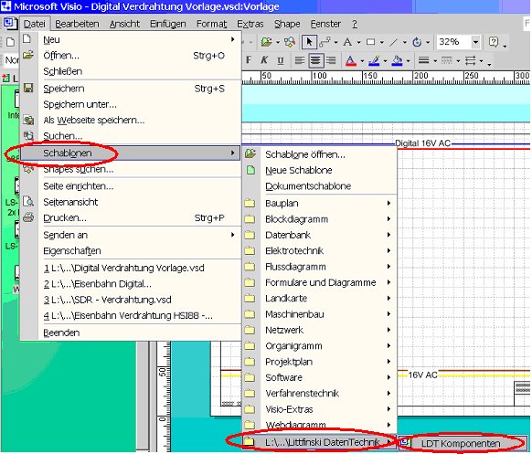532x454 pixels.
Task: Open the Einfügen menu
Action: (168, 24)
